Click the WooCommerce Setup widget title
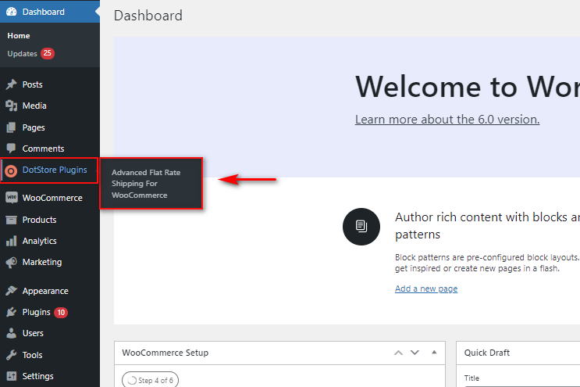580x387 pixels. click(165, 353)
